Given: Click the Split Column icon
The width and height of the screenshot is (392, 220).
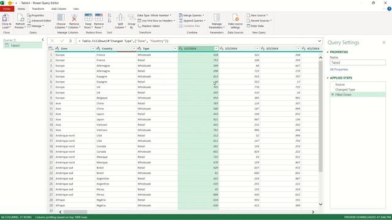Looking at the screenshot, I should (120, 18).
